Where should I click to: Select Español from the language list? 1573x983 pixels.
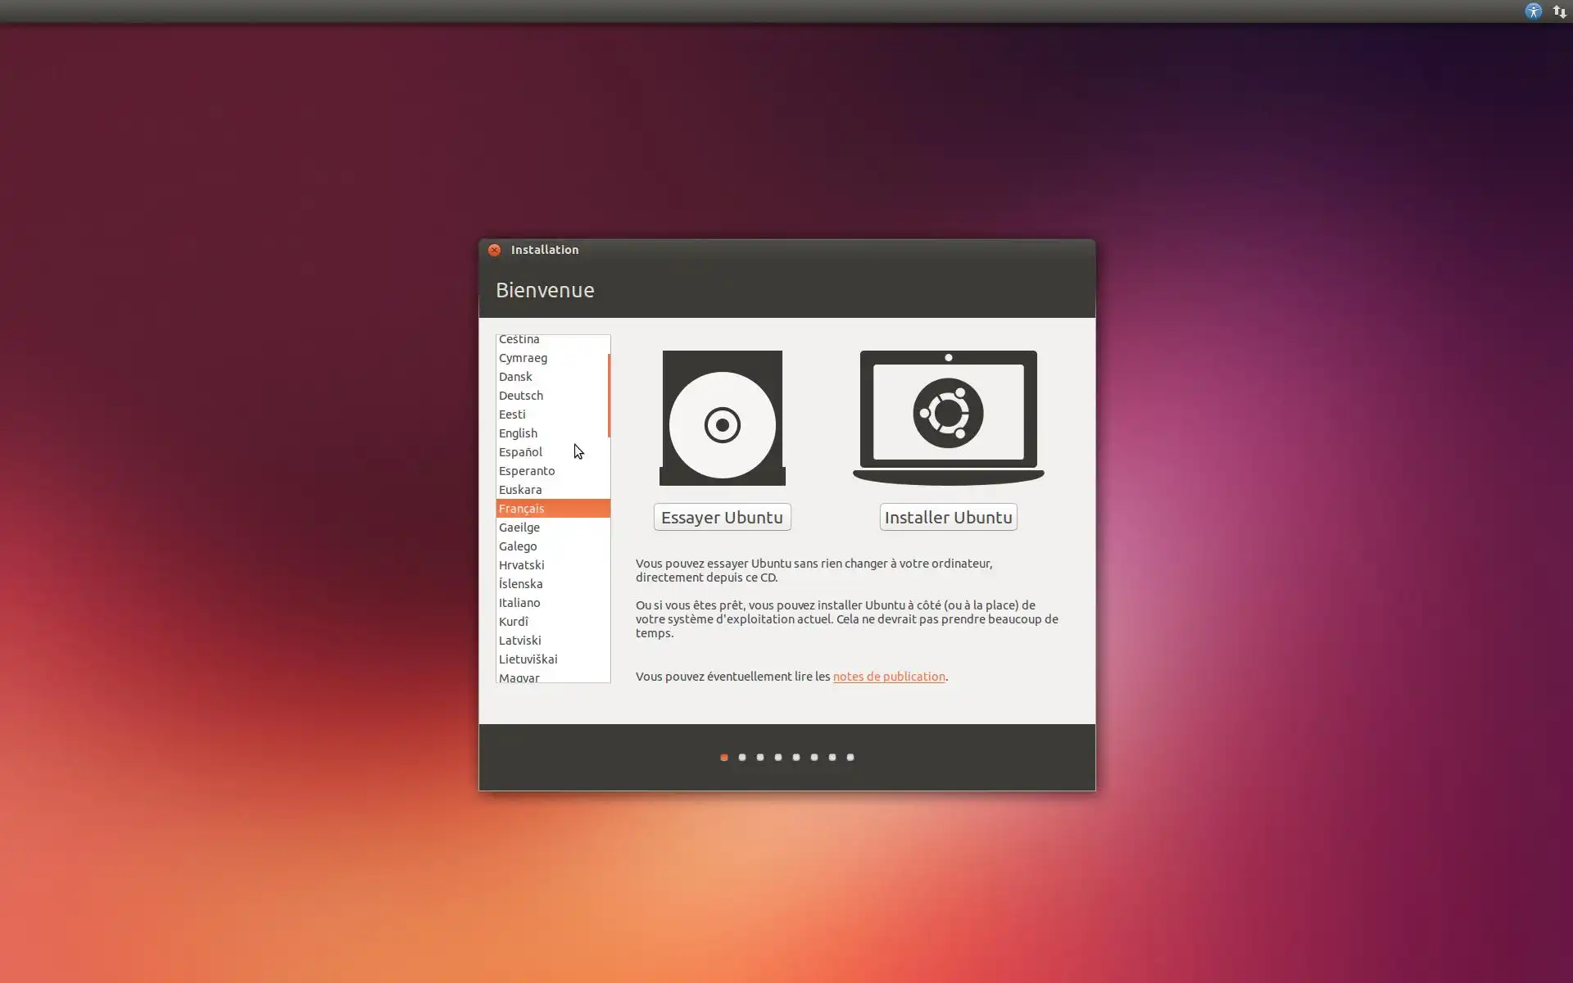pos(520,452)
